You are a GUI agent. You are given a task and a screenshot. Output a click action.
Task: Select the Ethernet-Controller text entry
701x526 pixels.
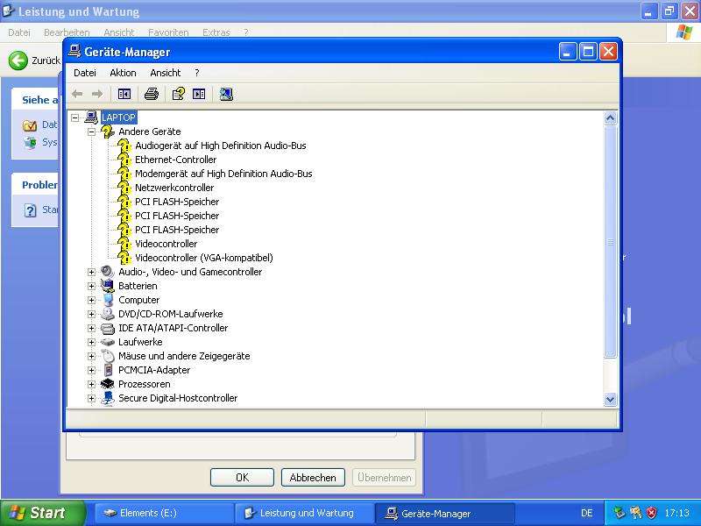[176, 160]
